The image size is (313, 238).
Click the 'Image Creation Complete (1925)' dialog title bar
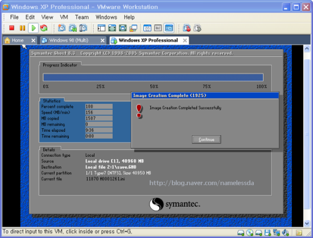205,95
